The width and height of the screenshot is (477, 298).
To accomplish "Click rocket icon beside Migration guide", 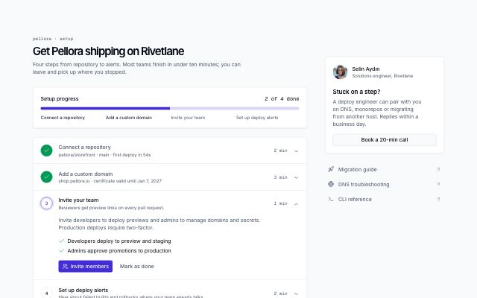I will [x=331, y=169].
